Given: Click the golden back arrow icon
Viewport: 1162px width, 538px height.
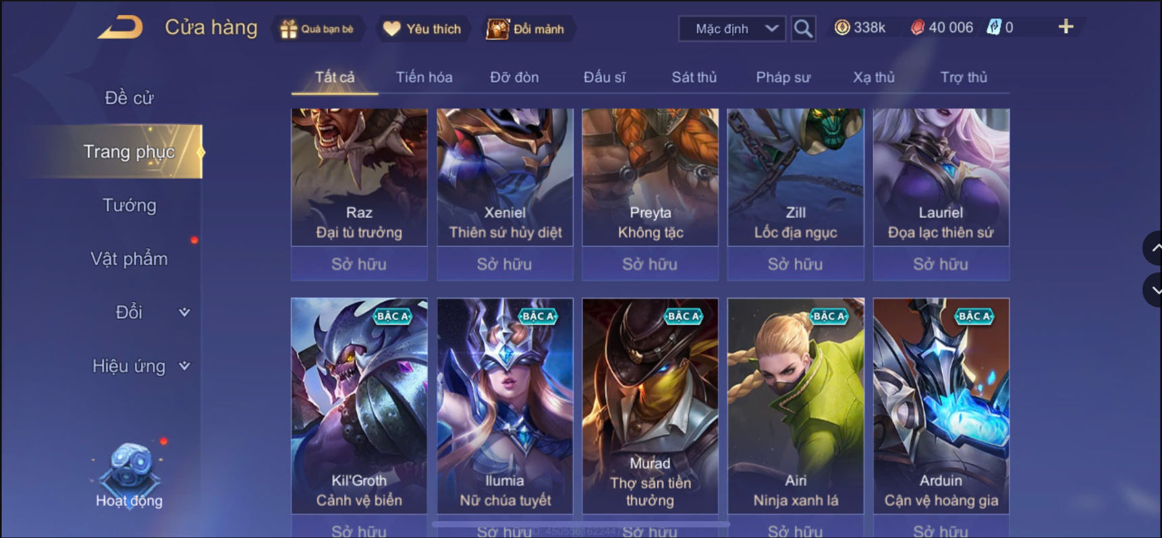Looking at the screenshot, I should [121, 27].
